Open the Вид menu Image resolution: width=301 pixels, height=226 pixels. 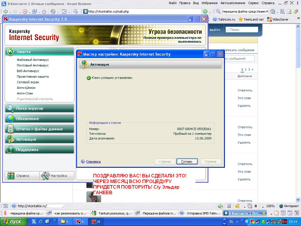[x=196, y=3]
